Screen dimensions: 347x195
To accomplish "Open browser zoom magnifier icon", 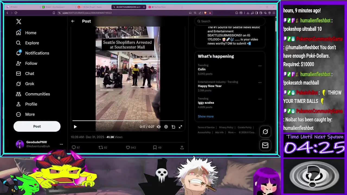I will pyautogui.click(x=195, y=13).
